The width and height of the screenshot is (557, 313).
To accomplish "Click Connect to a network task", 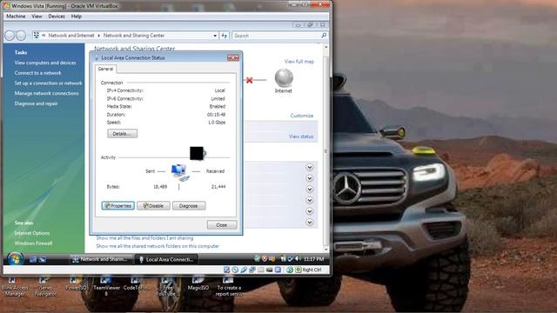I will point(37,73).
